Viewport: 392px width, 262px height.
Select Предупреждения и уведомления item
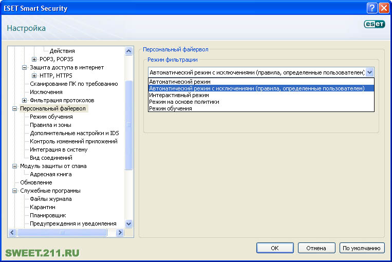coord(73,224)
